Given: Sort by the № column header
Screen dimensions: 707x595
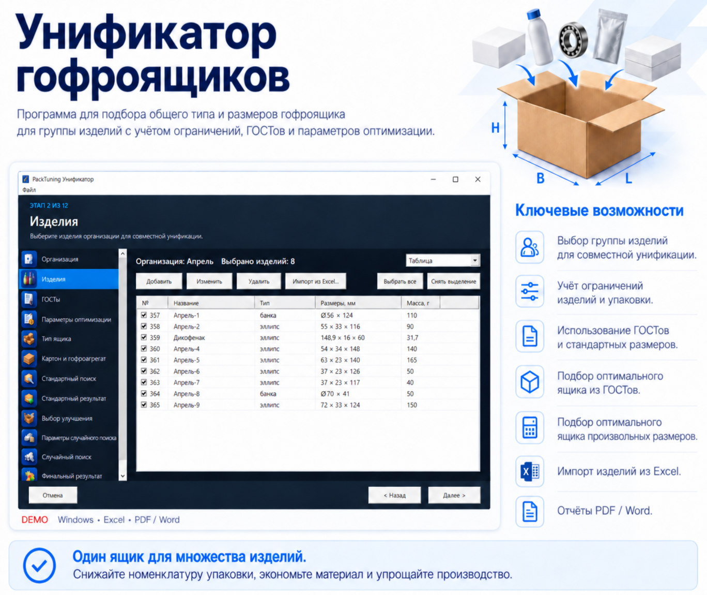Looking at the screenshot, I should 152,303.
